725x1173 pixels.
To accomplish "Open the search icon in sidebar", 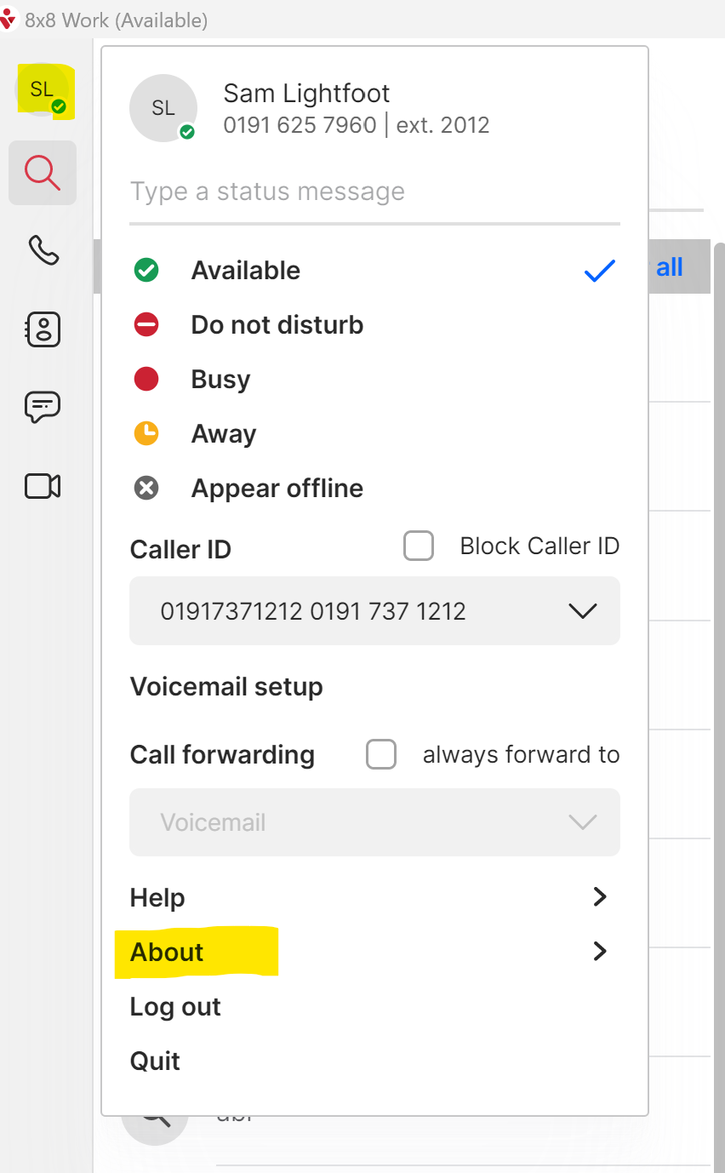I will pyautogui.click(x=43, y=173).
